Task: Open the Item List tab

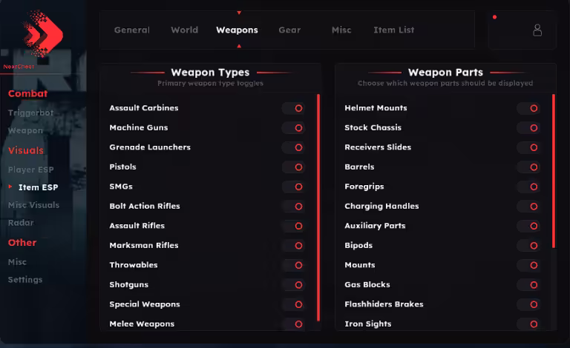Action: tap(393, 30)
